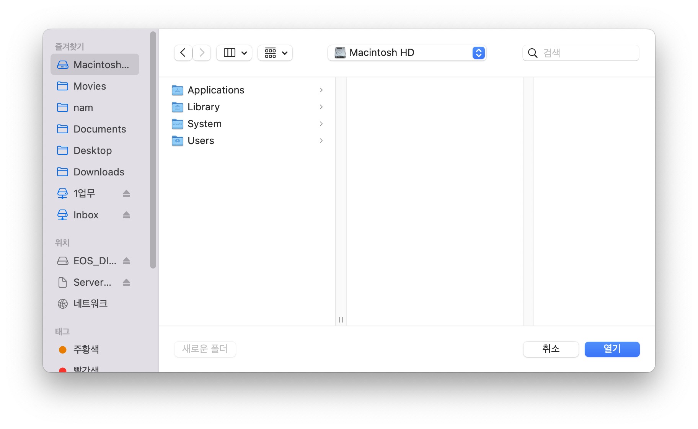Select the Applications folder
The height and width of the screenshot is (429, 698).
coord(248,90)
